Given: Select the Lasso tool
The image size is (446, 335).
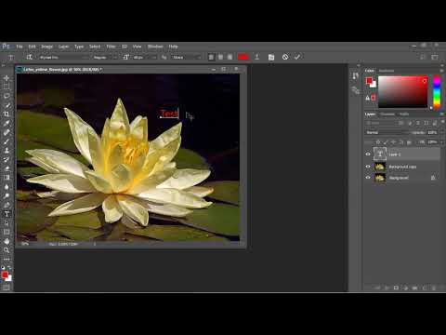Looking at the screenshot, I should [x=7, y=96].
